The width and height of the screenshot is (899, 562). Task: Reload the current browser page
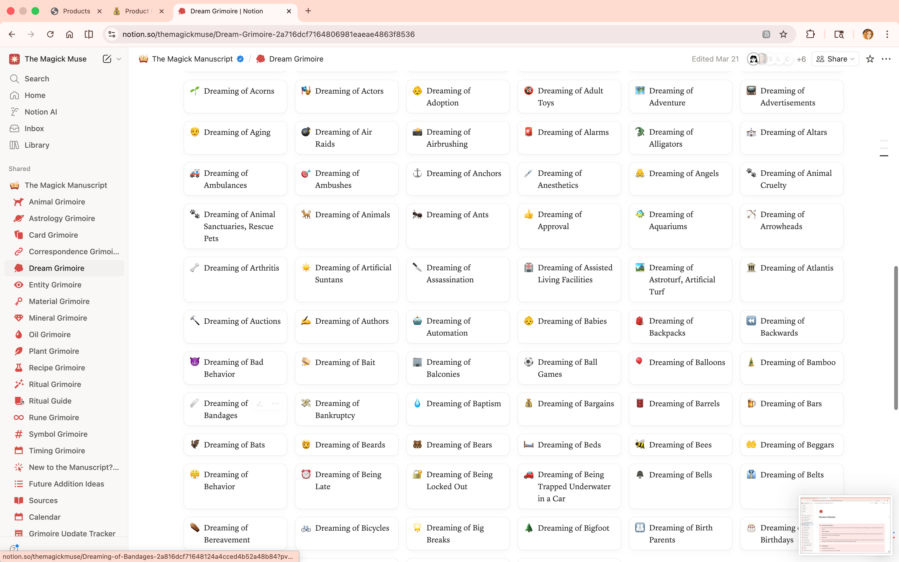(50, 34)
